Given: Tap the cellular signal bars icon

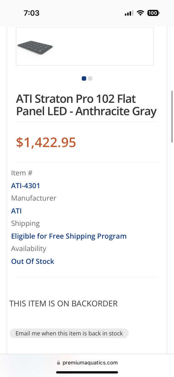Looking at the screenshot, I should [x=129, y=13].
